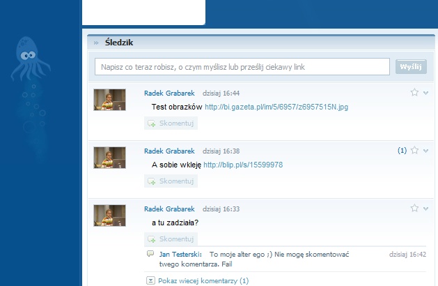The height and width of the screenshot is (286, 438).
Task: Click the expand icon before Pokaż więcej komentarzy
Action: pos(150,280)
